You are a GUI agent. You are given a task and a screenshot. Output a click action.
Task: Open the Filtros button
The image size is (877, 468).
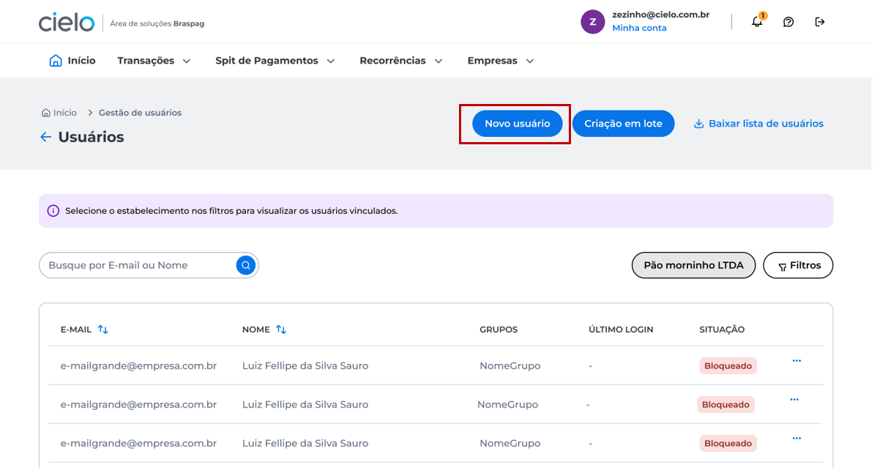[x=798, y=265]
